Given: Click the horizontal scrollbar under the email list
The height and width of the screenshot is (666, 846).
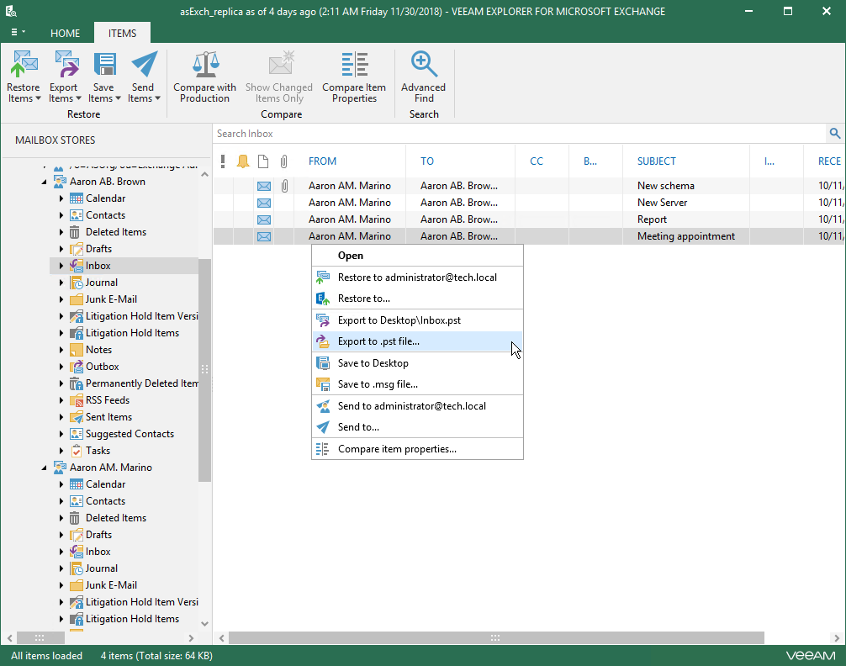Looking at the screenshot, I should coord(496,637).
